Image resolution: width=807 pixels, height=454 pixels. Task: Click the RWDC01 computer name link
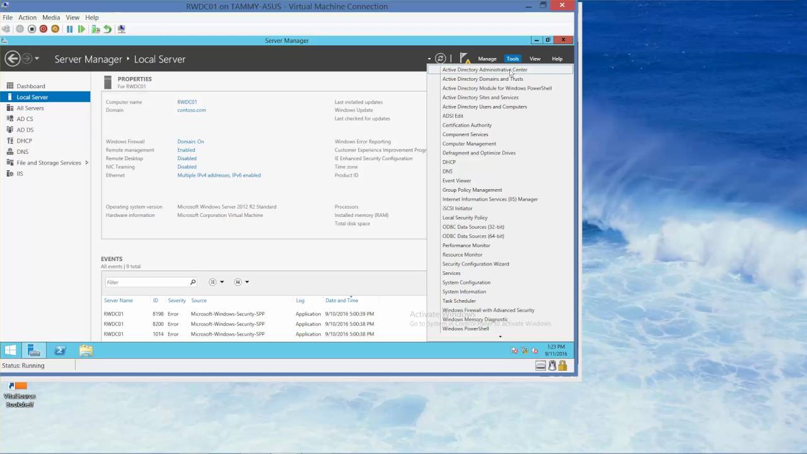(x=187, y=102)
